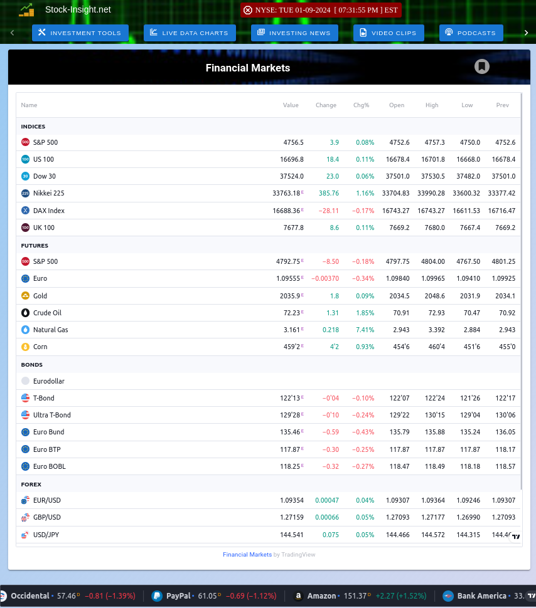Click the Gold futures icon

pyautogui.click(x=25, y=296)
